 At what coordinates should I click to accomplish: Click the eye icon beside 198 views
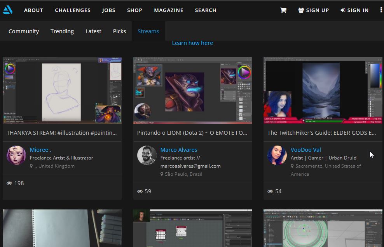point(9,184)
